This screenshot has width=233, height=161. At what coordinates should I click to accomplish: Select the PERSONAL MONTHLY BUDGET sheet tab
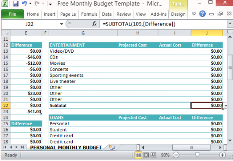click(x=66, y=148)
